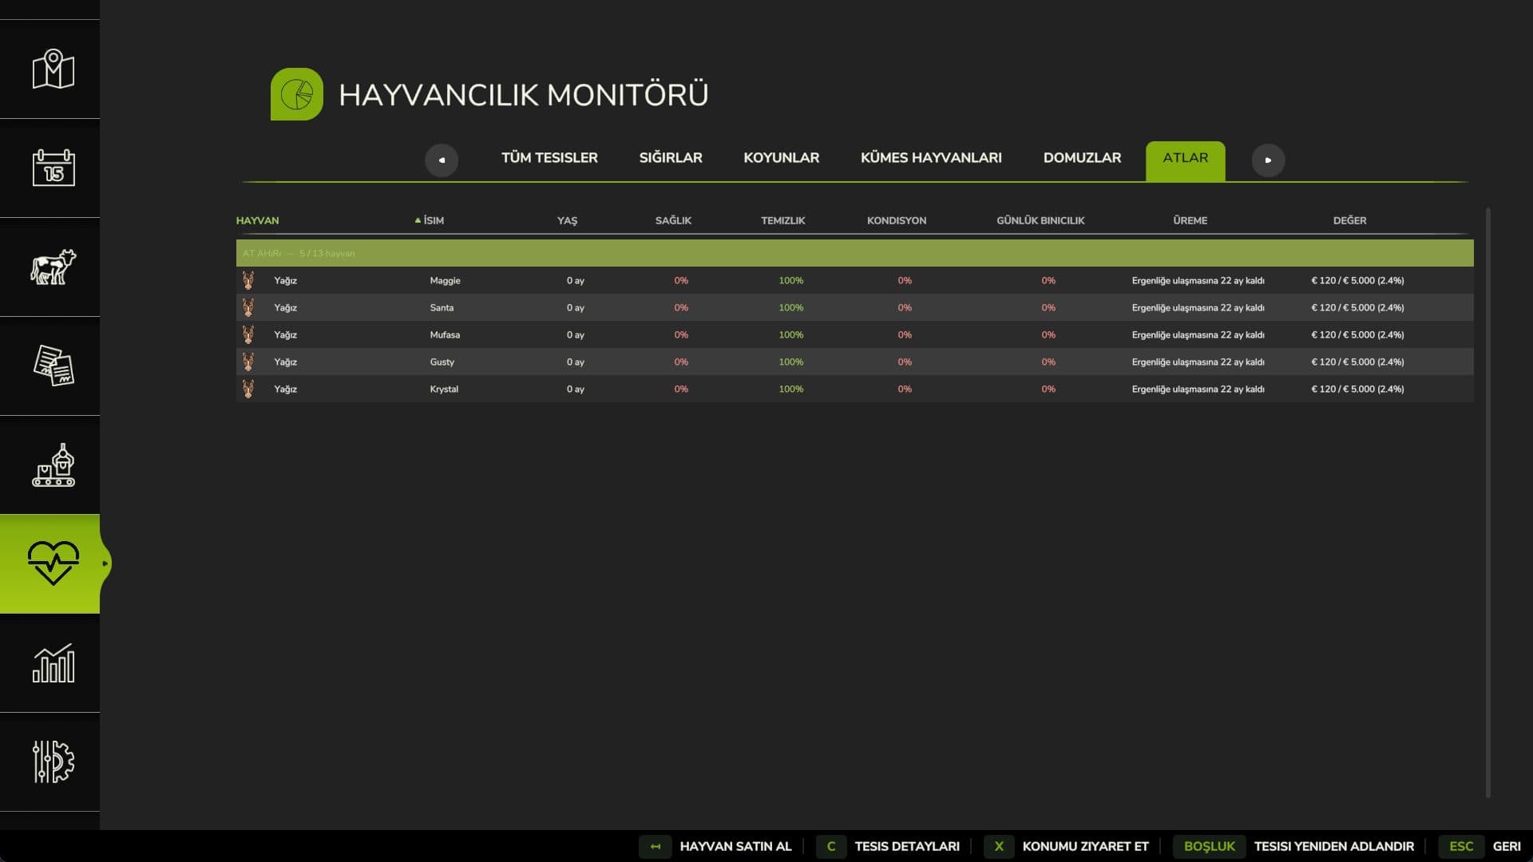Switch to SIĞIRLAR tab

tap(671, 158)
